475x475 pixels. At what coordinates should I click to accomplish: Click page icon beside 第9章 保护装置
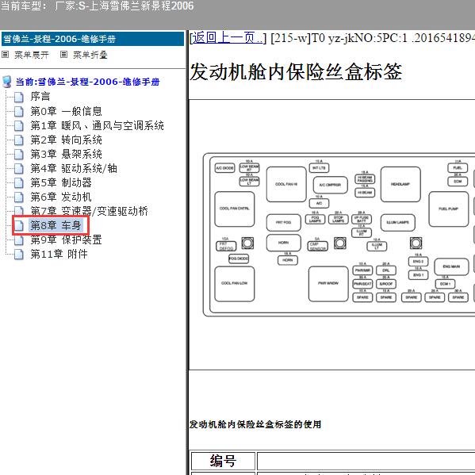click(x=19, y=240)
